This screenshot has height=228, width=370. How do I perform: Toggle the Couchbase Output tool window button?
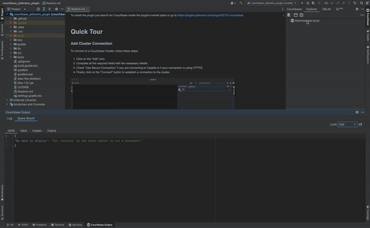(99, 225)
